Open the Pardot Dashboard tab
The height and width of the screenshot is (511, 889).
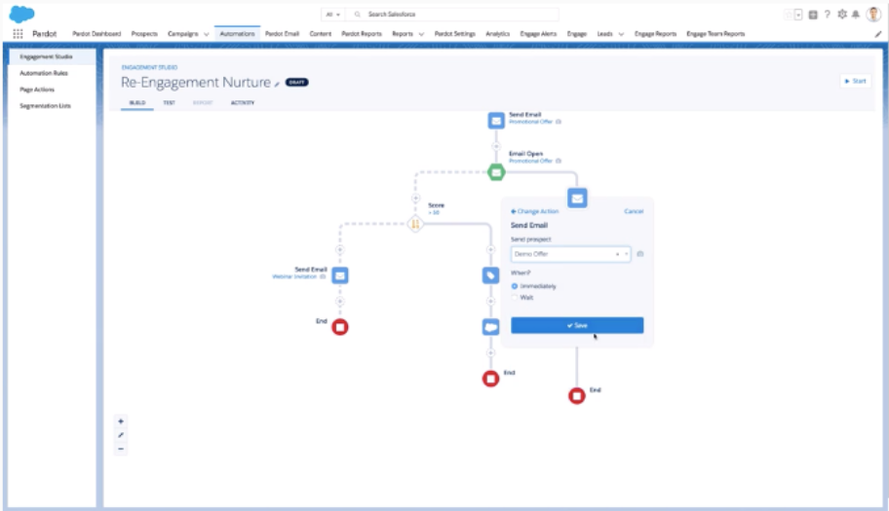coord(97,34)
